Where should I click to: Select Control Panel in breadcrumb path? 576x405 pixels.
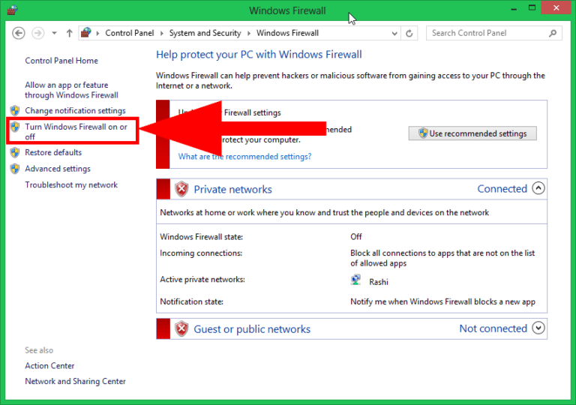[x=130, y=33]
